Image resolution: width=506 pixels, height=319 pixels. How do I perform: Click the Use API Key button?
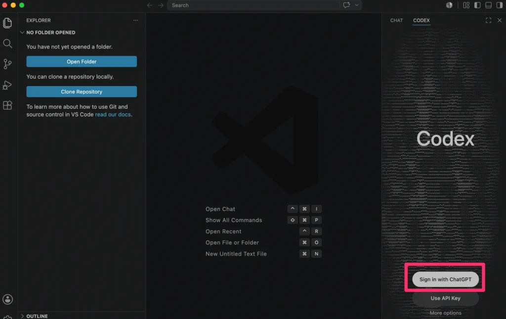click(x=445, y=298)
